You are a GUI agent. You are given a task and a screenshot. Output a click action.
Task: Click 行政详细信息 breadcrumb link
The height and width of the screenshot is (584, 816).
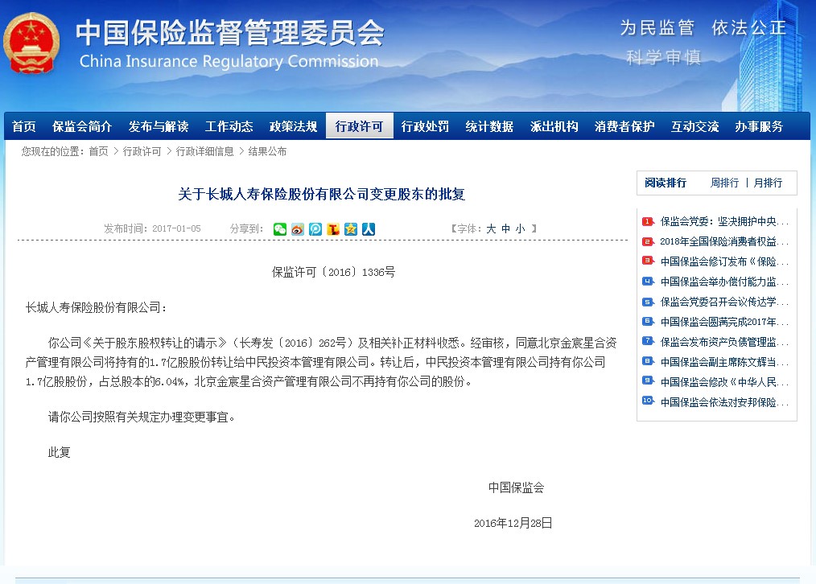[x=204, y=151]
